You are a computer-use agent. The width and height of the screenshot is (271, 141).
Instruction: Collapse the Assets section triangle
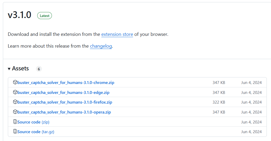point(9,69)
